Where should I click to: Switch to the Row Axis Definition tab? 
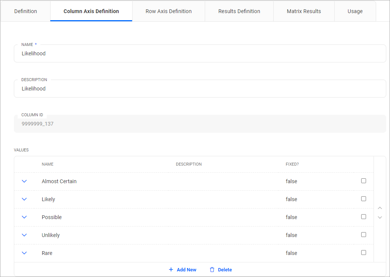[x=168, y=11]
